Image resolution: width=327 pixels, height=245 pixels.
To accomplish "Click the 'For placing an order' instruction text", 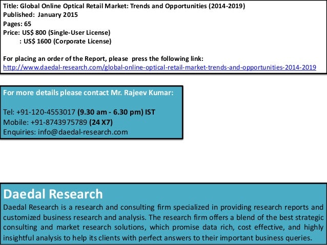I will point(103,59).
